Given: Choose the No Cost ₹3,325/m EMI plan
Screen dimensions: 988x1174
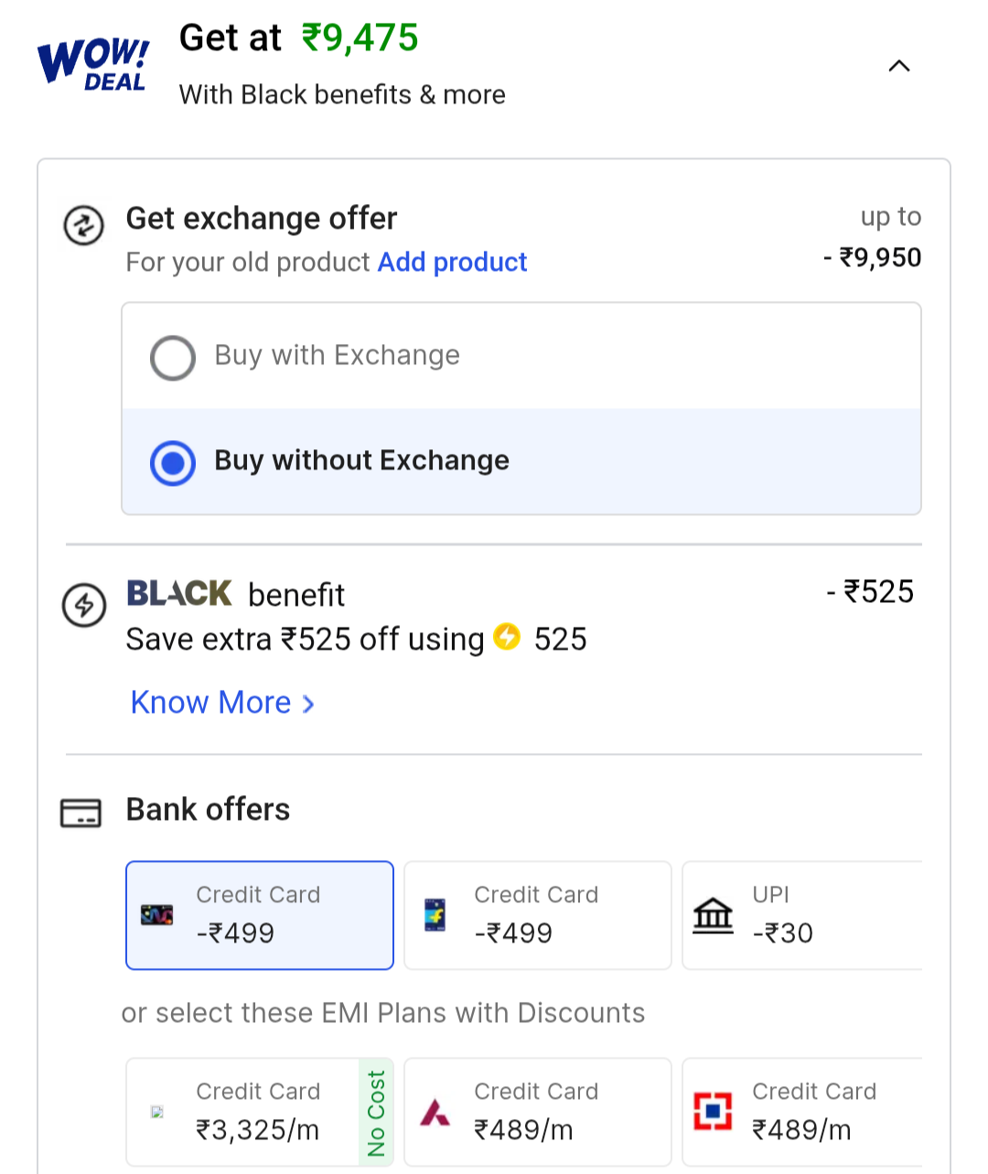Looking at the screenshot, I should point(260,1112).
